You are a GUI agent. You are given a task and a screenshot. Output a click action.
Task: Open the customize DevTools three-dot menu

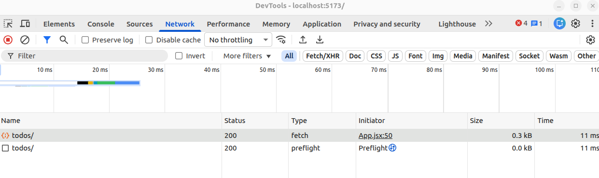[592, 24]
